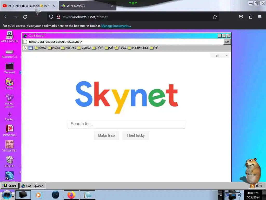Click the dark globe icon in the Windows taskbar
Image resolution: width=266 pixels, height=200 pixels.
[56, 195]
